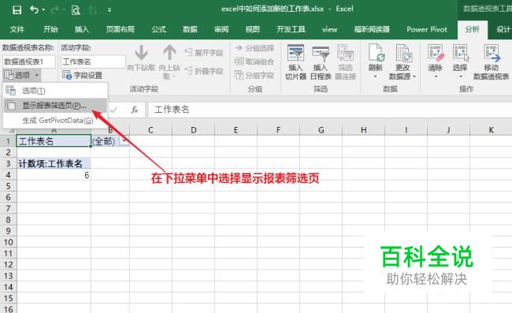Click the formula bar showing 工作表名
The image size is (512, 313).
330,110
